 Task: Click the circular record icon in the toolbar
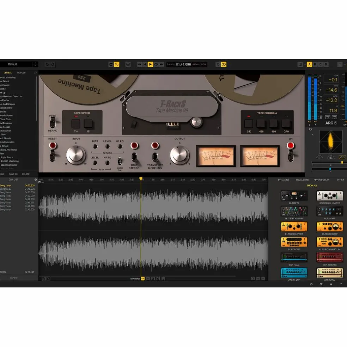tap(128, 65)
